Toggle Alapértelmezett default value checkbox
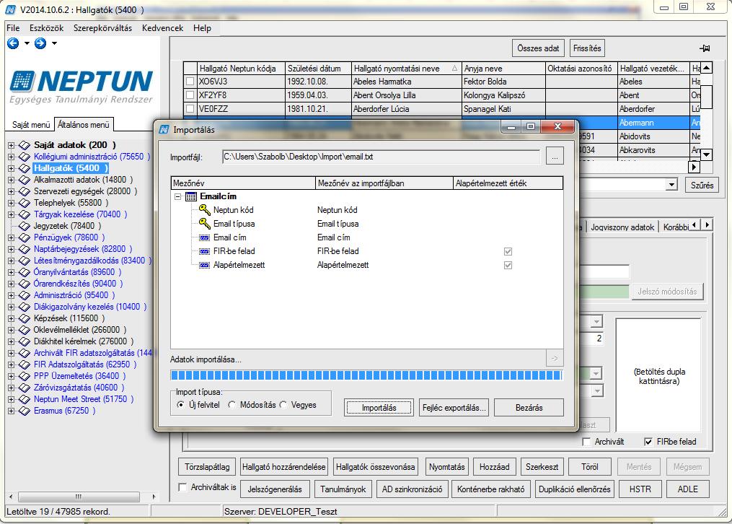Image resolution: width=732 pixels, height=524 pixels. tap(508, 266)
